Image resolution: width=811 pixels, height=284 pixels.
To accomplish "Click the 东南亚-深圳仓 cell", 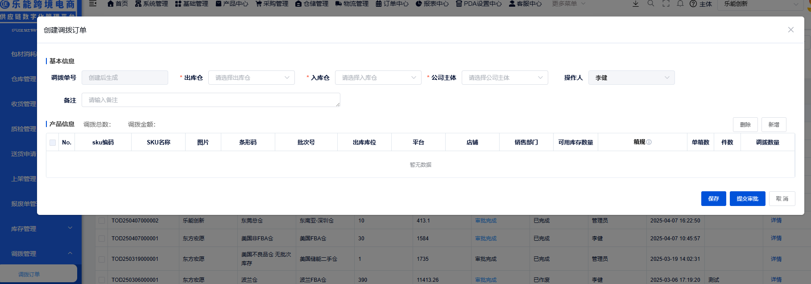I will pyautogui.click(x=317, y=221).
